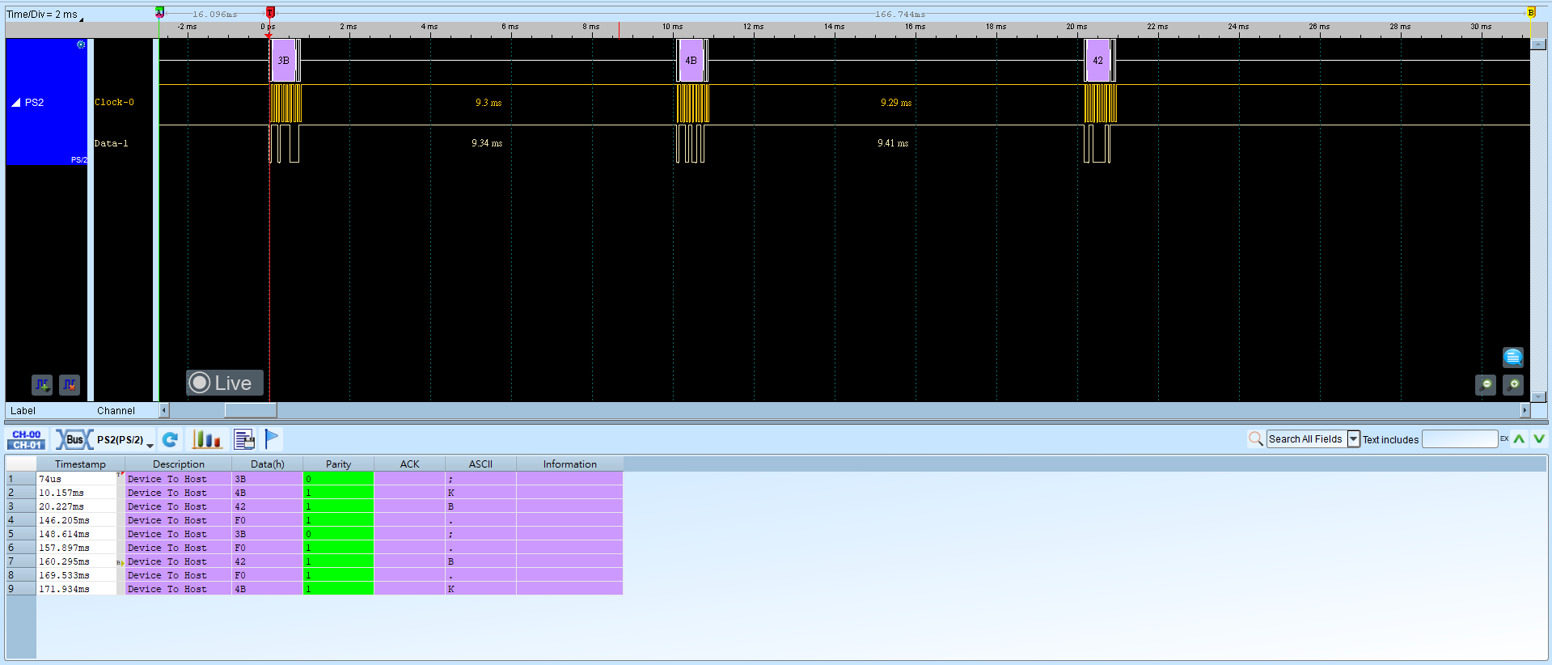The width and height of the screenshot is (1552, 665).
Task: Click the magnifier search icon
Action: [x=1255, y=439]
